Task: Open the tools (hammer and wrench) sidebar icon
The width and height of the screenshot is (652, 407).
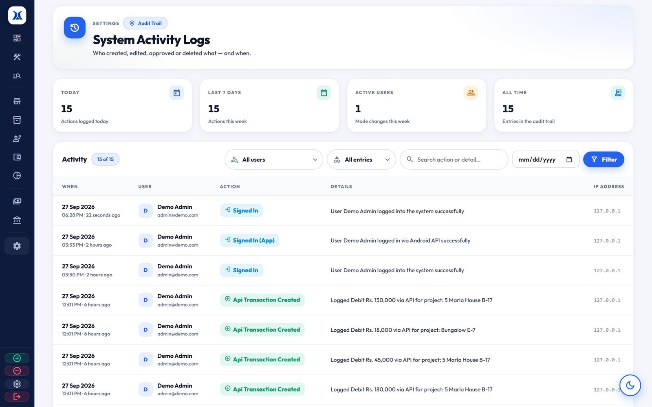Action: click(x=17, y=57)
